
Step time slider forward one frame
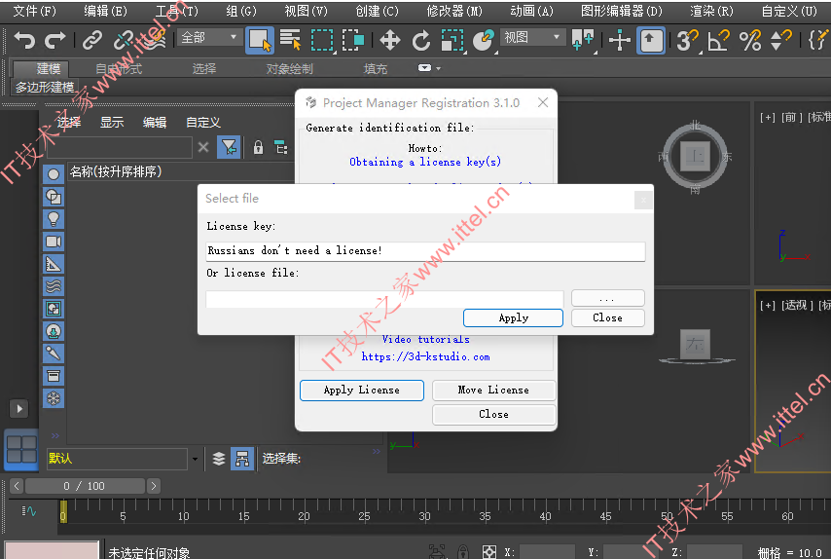[x=154, y=486]
